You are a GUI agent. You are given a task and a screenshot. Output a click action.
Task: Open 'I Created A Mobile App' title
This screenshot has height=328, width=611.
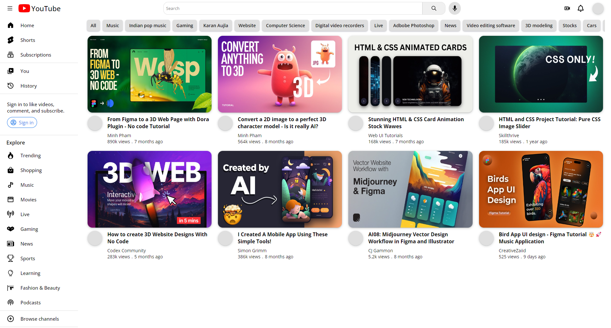[x=282, y=238]
